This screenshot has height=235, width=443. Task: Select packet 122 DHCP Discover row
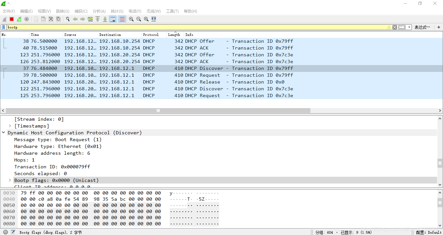tap(221, 89)
